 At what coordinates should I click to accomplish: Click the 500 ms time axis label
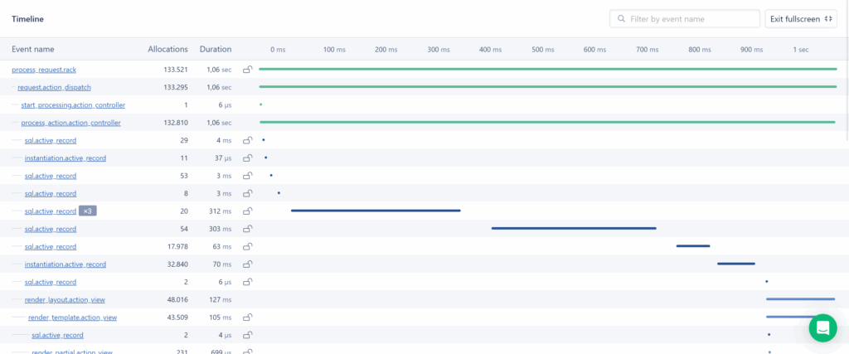[543, 50]
